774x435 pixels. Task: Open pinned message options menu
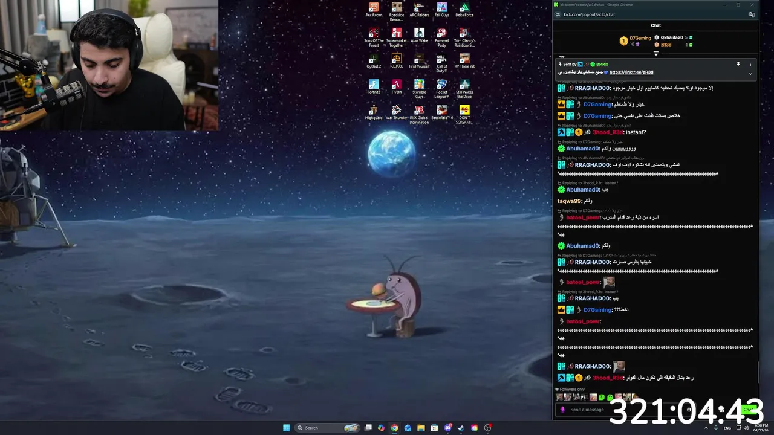pyautogui.click(x=750, y=64)
